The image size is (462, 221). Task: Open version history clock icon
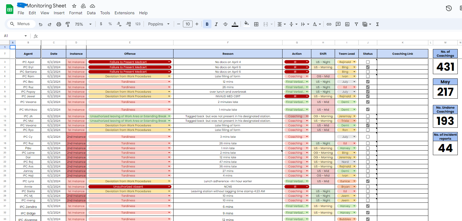[x=449, y=8]
